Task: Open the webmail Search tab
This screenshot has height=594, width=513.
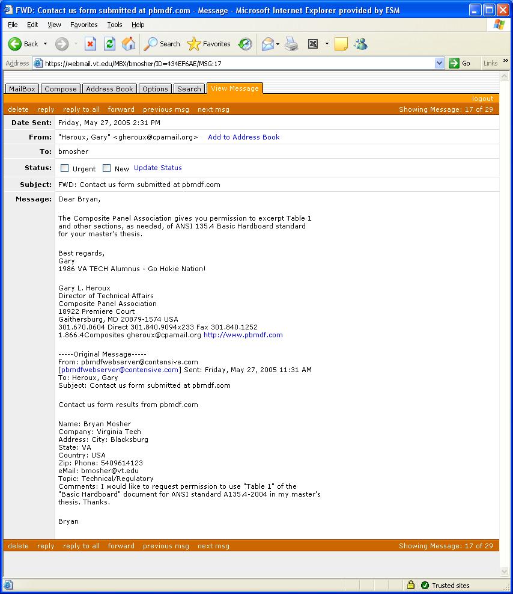Action: (189, 88)
